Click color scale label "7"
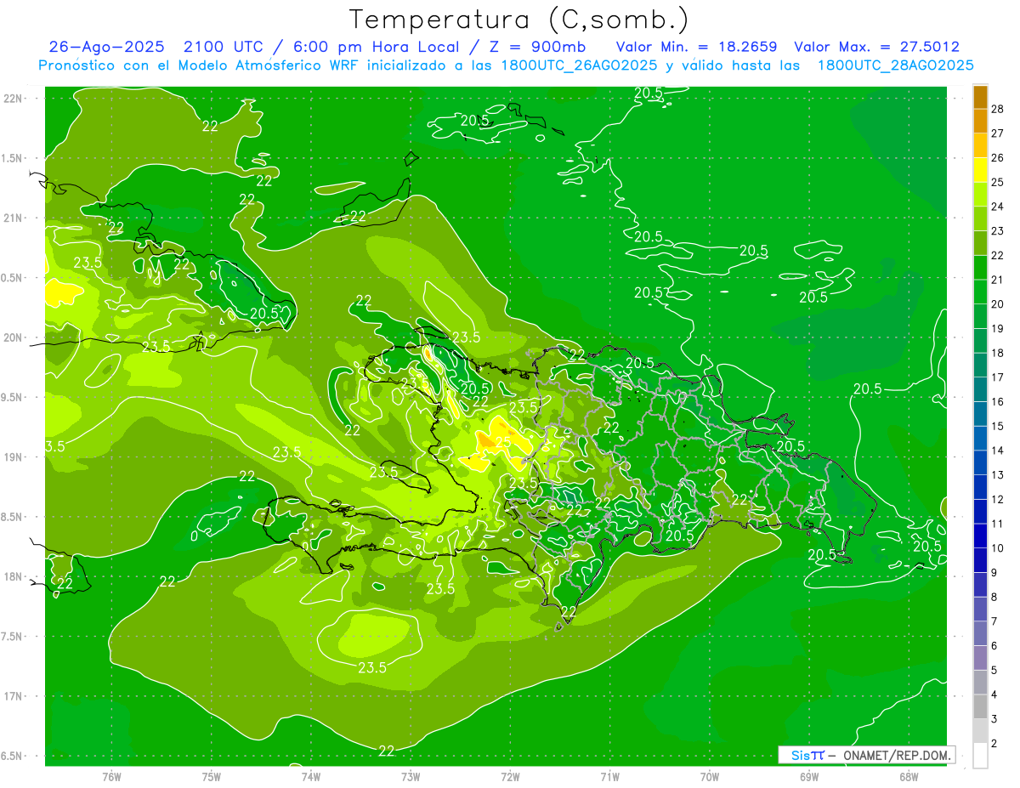 click(995, 621)
